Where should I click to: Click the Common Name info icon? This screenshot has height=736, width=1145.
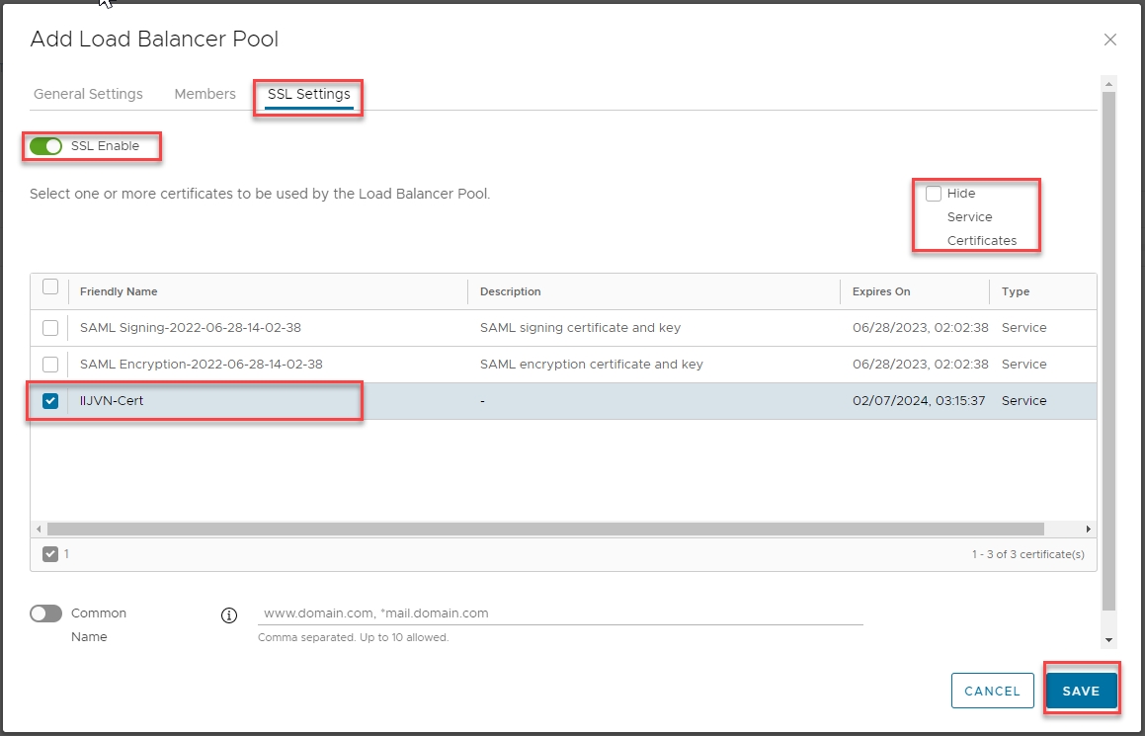[229, 615]
